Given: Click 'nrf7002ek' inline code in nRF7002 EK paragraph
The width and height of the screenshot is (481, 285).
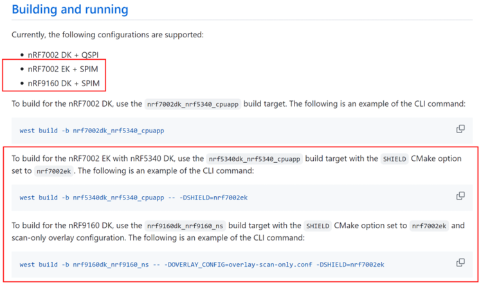Looking at the screenshot, I should pyautogui.click(x=55, y=172).
